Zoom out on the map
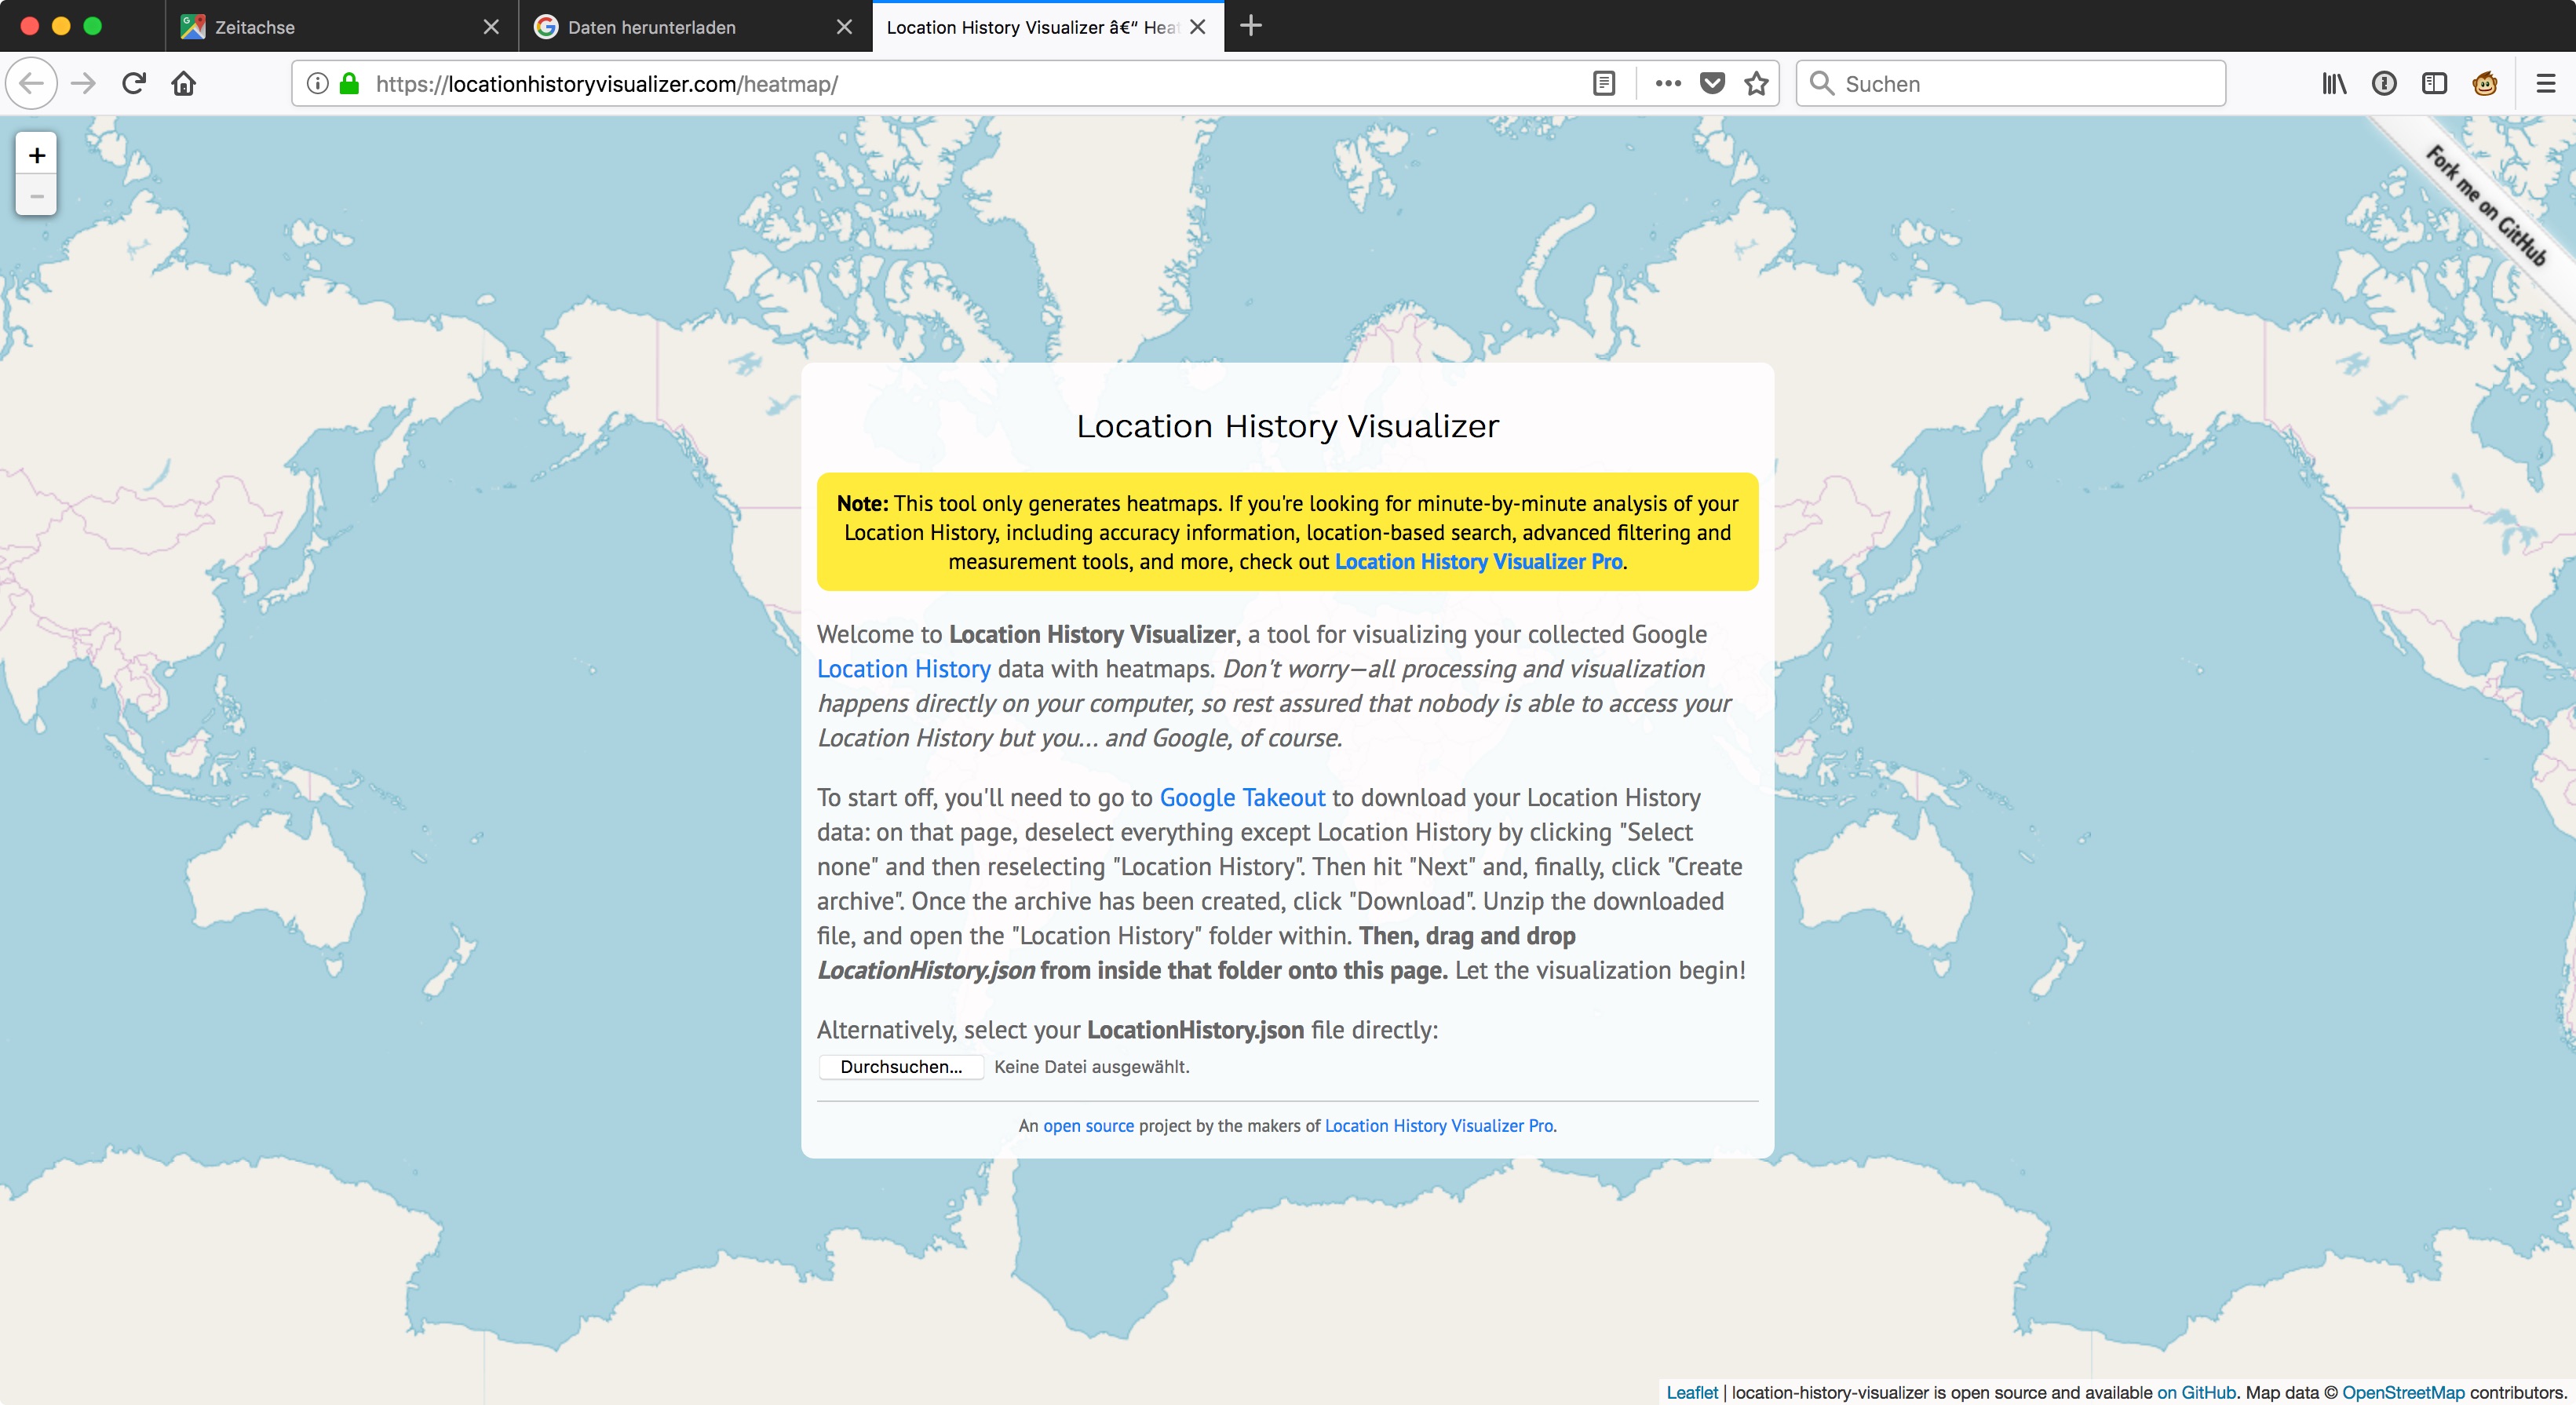 pyautogui.click(x=36, y=196)
